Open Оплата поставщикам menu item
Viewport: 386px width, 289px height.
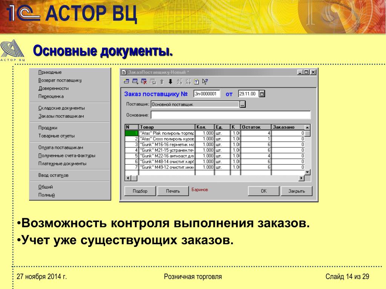coord(61,148)
